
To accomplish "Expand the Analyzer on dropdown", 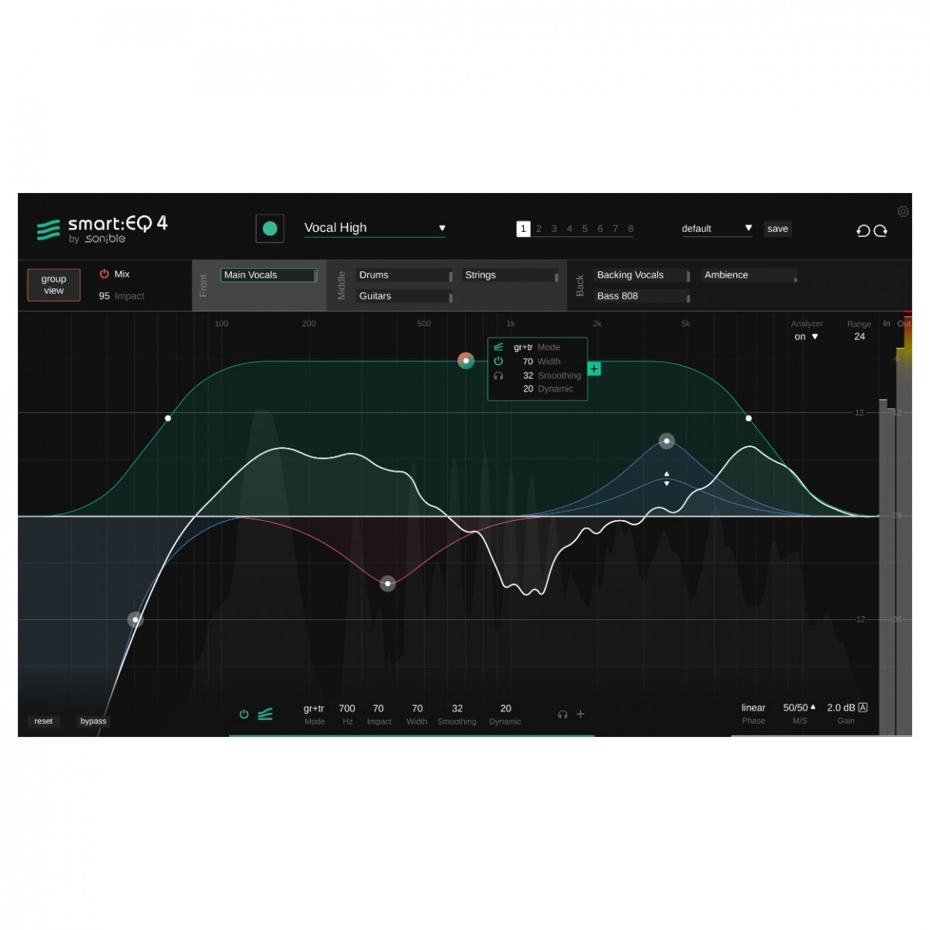I will 806,336.
